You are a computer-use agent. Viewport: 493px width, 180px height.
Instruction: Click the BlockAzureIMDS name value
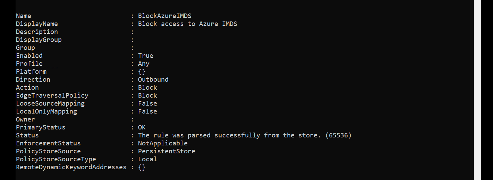(164, 16)
